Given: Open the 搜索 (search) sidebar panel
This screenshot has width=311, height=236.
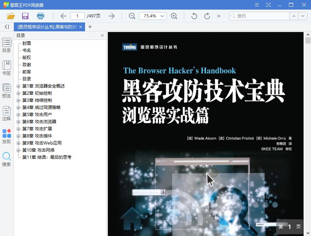Looking at the screenshot, I should click(x=6, y=158).
